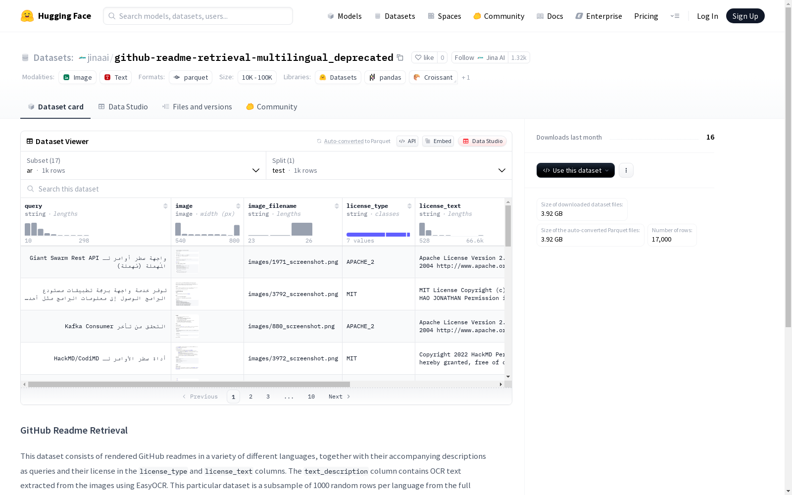Image resolution: width=792 pixels, height=495 pixels.
Task: Open Data Studio from the viewer header
Action: tap(482, 141)
